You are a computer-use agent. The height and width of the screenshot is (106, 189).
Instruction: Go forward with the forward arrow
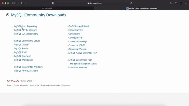pos(26,3)
